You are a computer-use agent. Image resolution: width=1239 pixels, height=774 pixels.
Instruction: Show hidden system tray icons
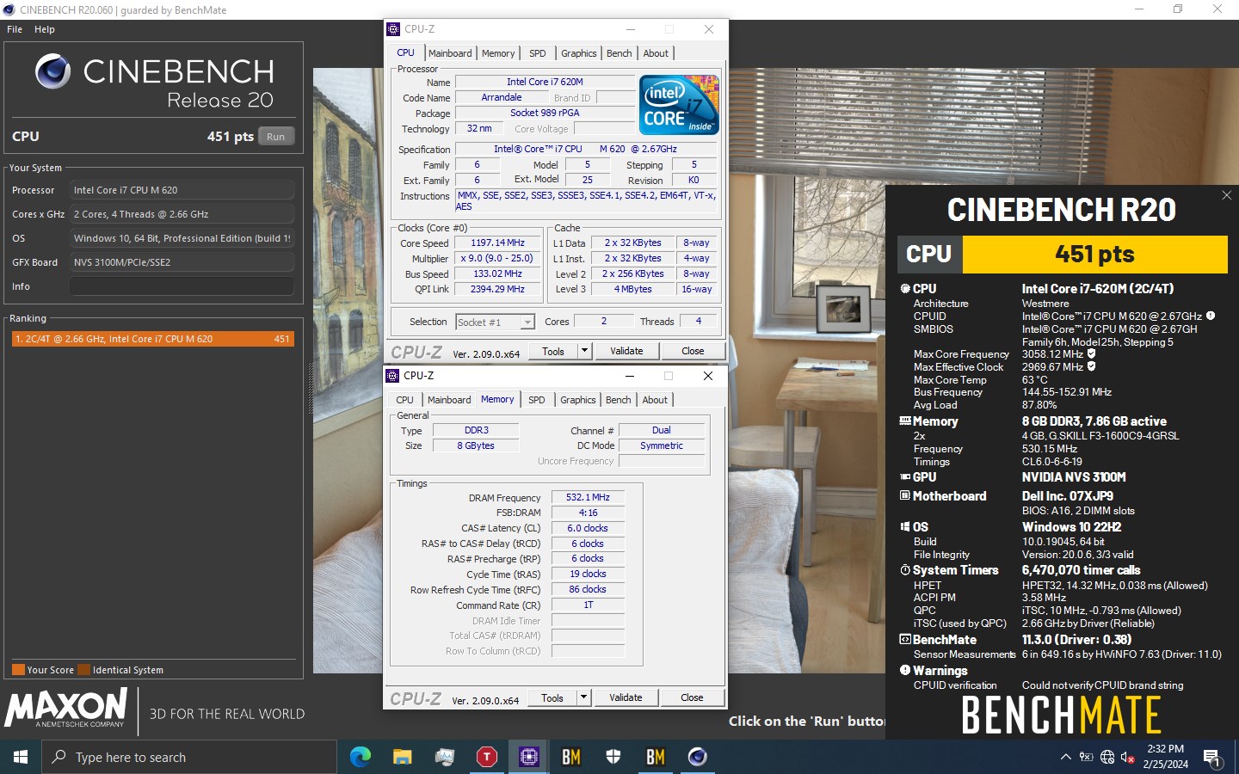(x=1065, y=758)
